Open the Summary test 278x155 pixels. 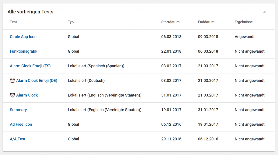point(18,110)
